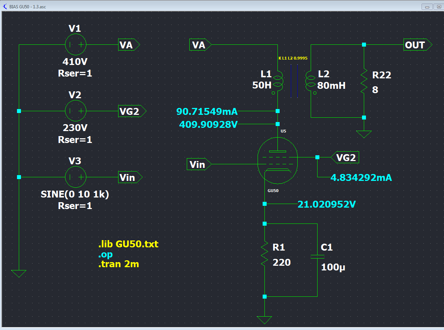This screenshot has width=444, height=330.
Task: Select the R1 cathode resistor symbol
Action: point(264,255)
